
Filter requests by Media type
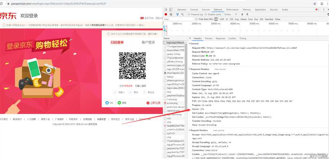(243, 19)
